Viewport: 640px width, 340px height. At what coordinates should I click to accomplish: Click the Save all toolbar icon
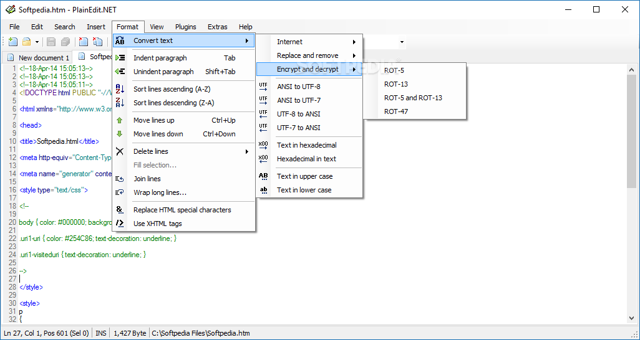[65, 42]
